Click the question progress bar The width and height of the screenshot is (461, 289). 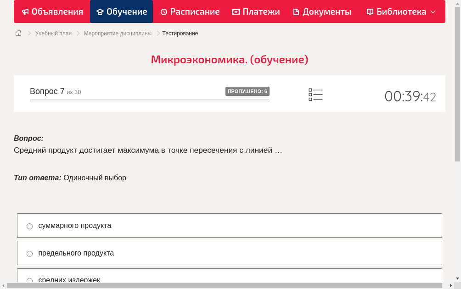tap(149, 100)
